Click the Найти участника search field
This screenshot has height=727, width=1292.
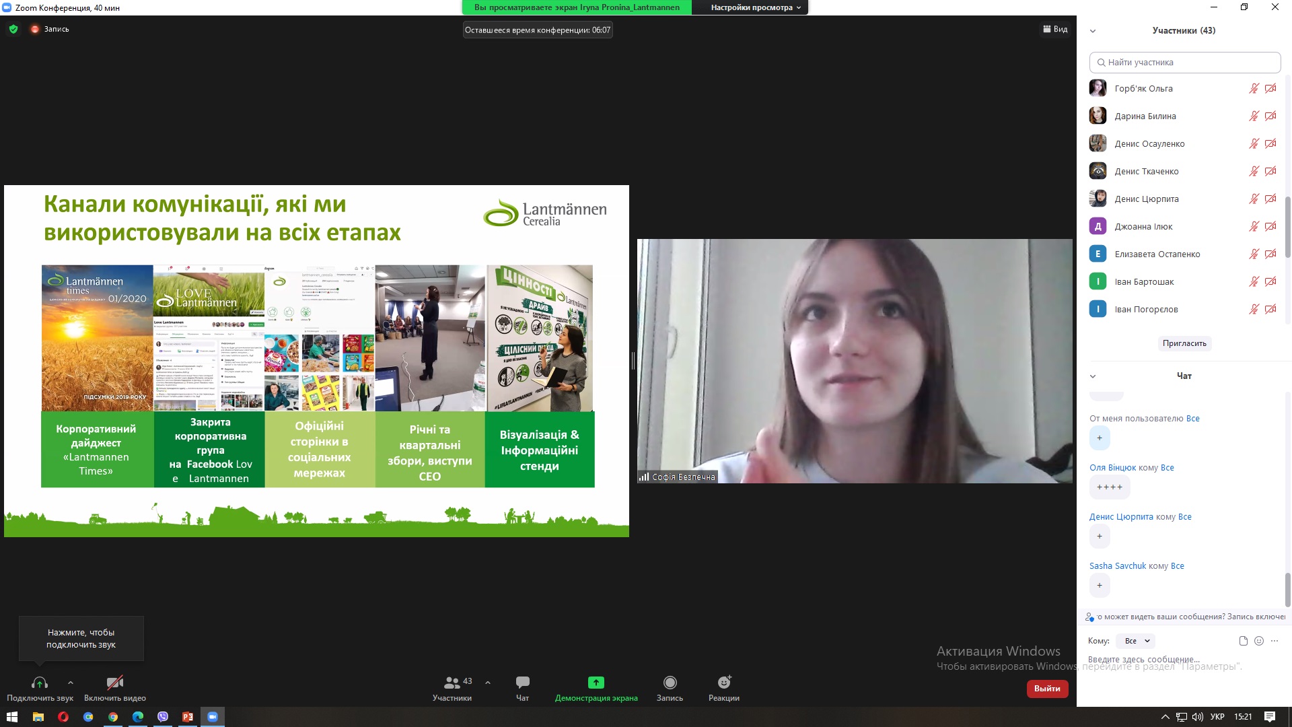point(1184,62)
